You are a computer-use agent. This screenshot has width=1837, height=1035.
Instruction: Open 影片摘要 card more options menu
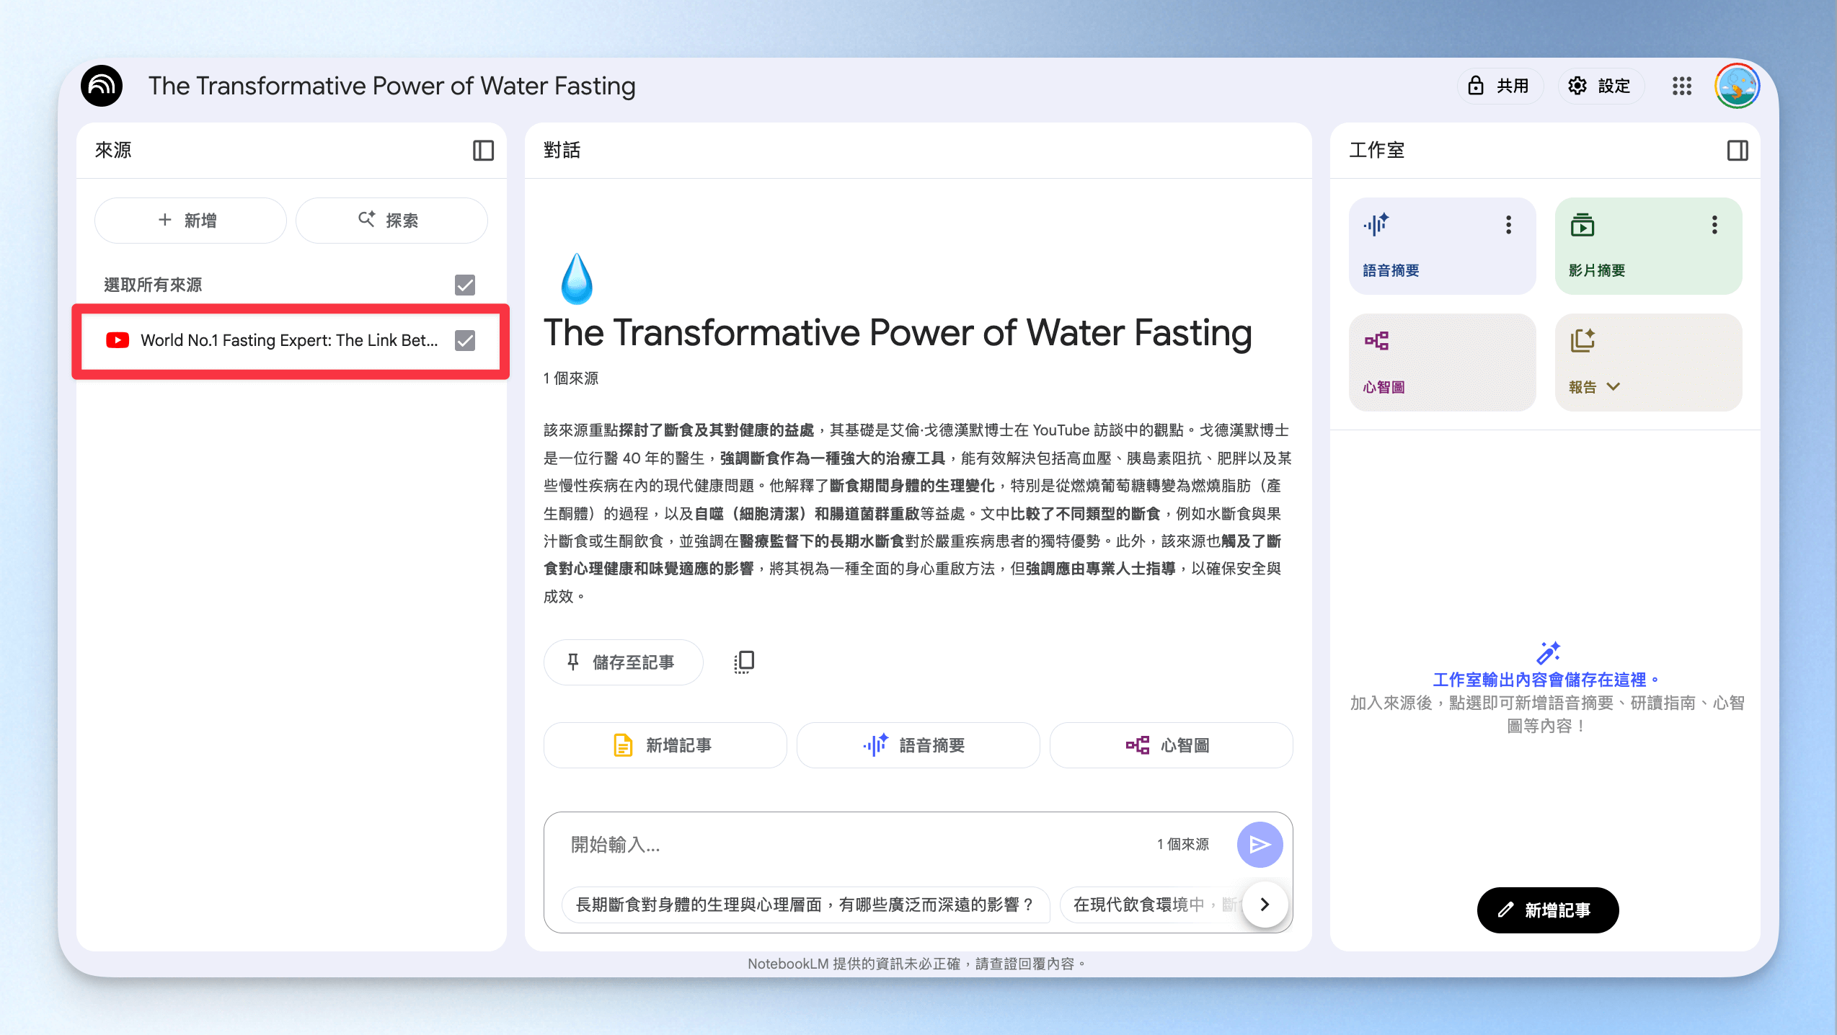click(x=1714, y=225)
